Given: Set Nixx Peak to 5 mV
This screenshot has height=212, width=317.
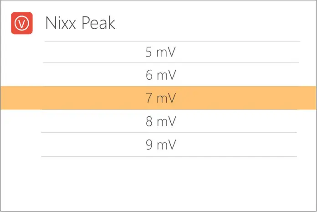Looking at the screenshot, I should coord(160,52).
